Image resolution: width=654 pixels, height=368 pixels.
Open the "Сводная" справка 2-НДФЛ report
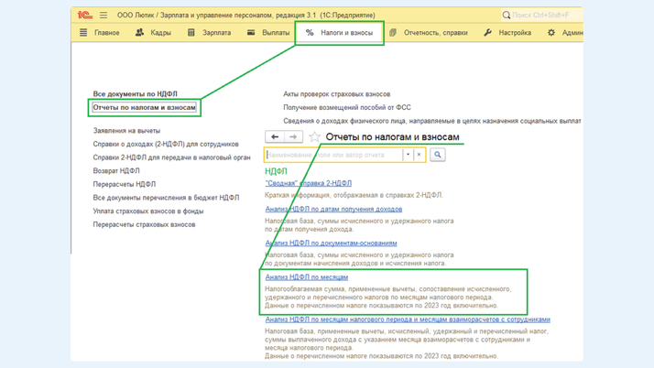tap(309, 183)
